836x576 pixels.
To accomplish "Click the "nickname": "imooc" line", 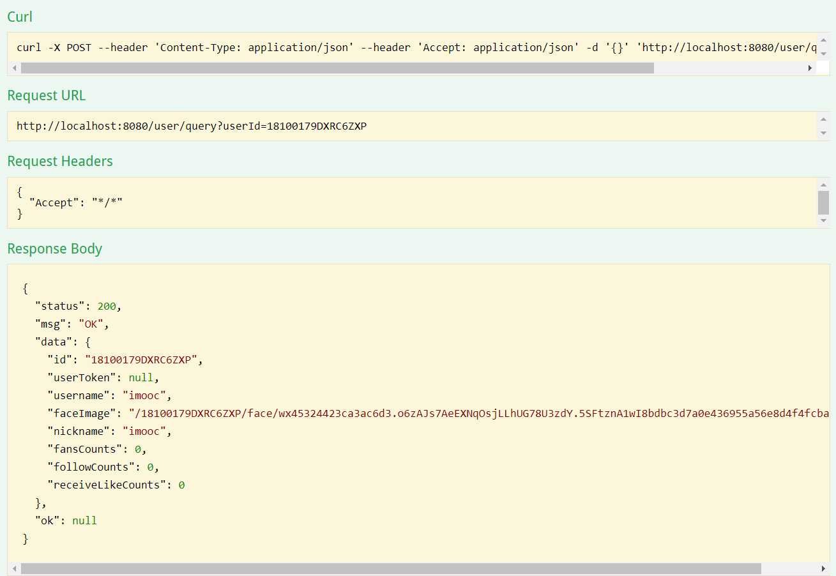I will pyautogui.click(x=110, y=431).
